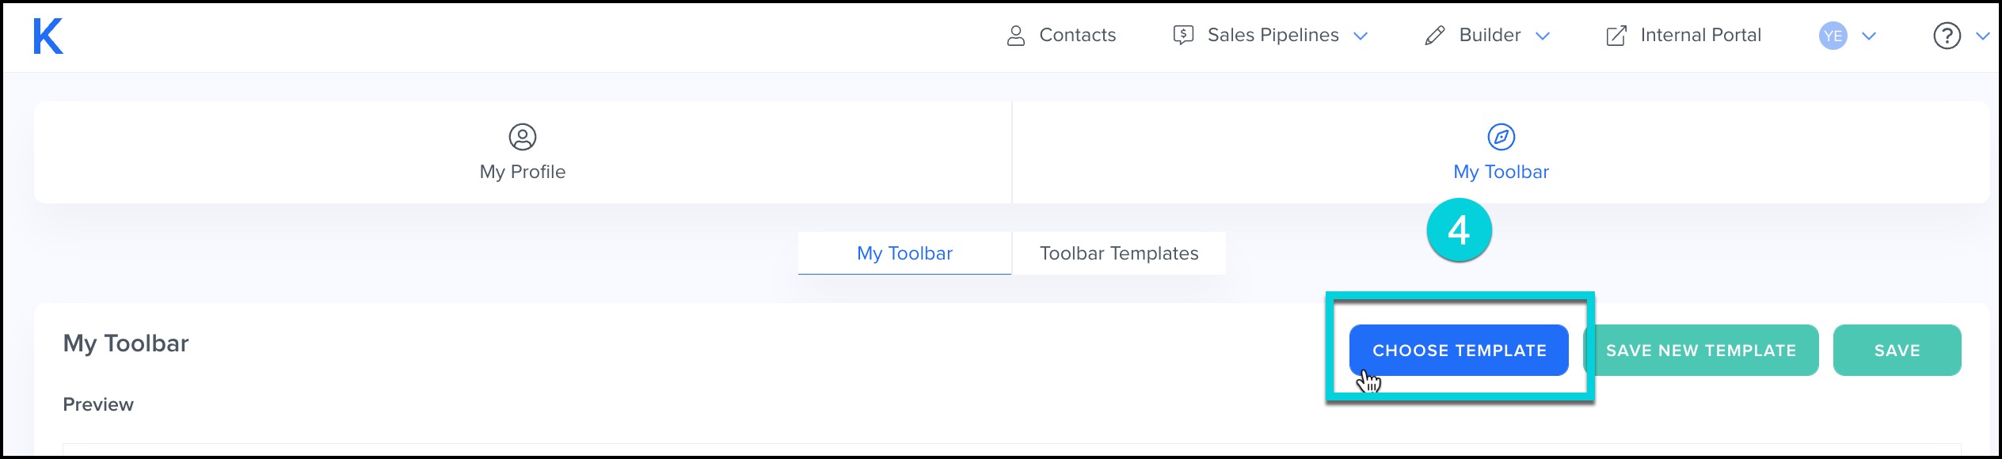
Task: Click the Save New Template button
Action: 1701,351
